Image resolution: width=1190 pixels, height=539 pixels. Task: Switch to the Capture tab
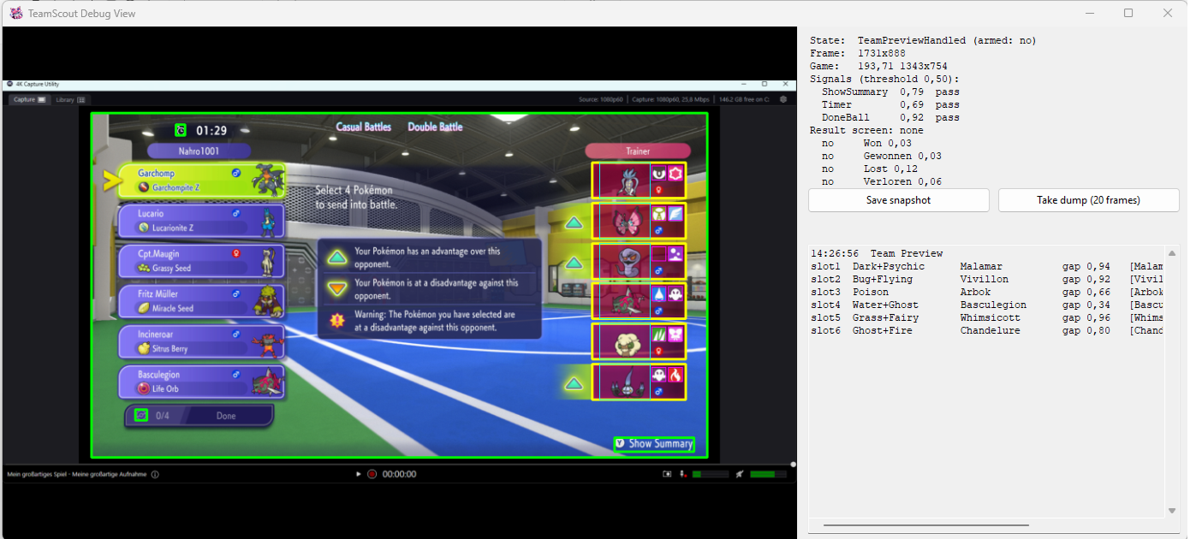pos(29,99)
